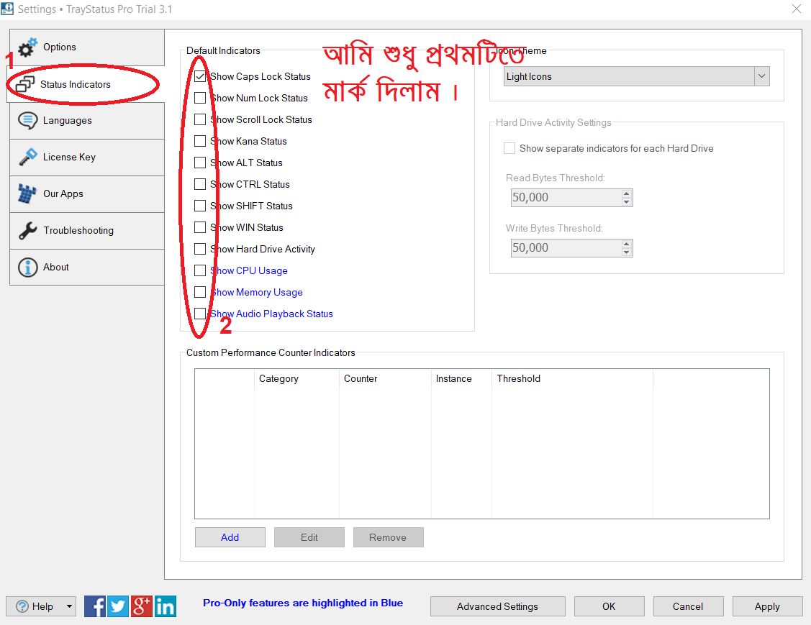
Task: Switch to the Troubleshooting tab
Action: 87,231
